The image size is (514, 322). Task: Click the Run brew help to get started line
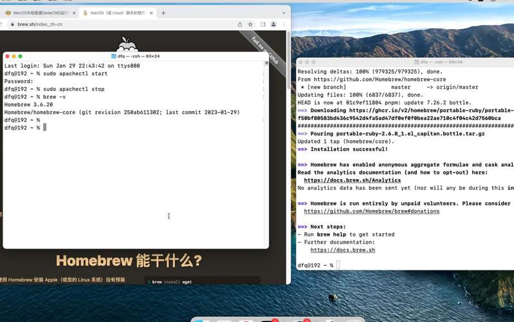coord(346,234)
